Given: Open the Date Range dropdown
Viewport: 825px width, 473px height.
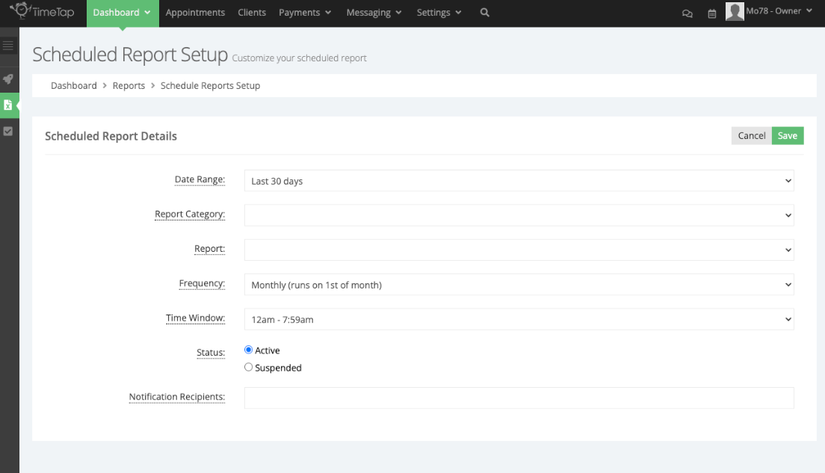Looking at the screenshot, I should [518, 180].
